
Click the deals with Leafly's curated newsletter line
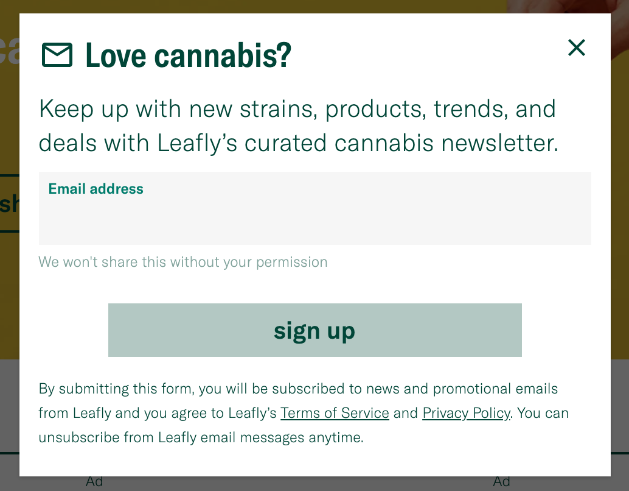coord(299,143)
